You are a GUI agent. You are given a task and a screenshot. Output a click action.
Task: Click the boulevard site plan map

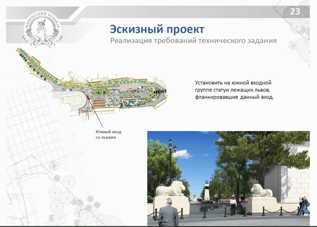92,84
